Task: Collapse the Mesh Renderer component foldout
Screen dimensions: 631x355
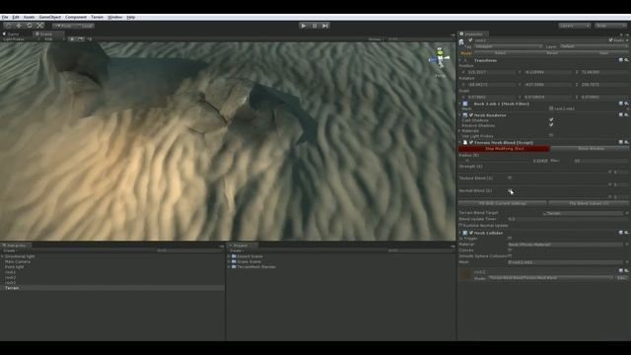Action: pos(460,115)
